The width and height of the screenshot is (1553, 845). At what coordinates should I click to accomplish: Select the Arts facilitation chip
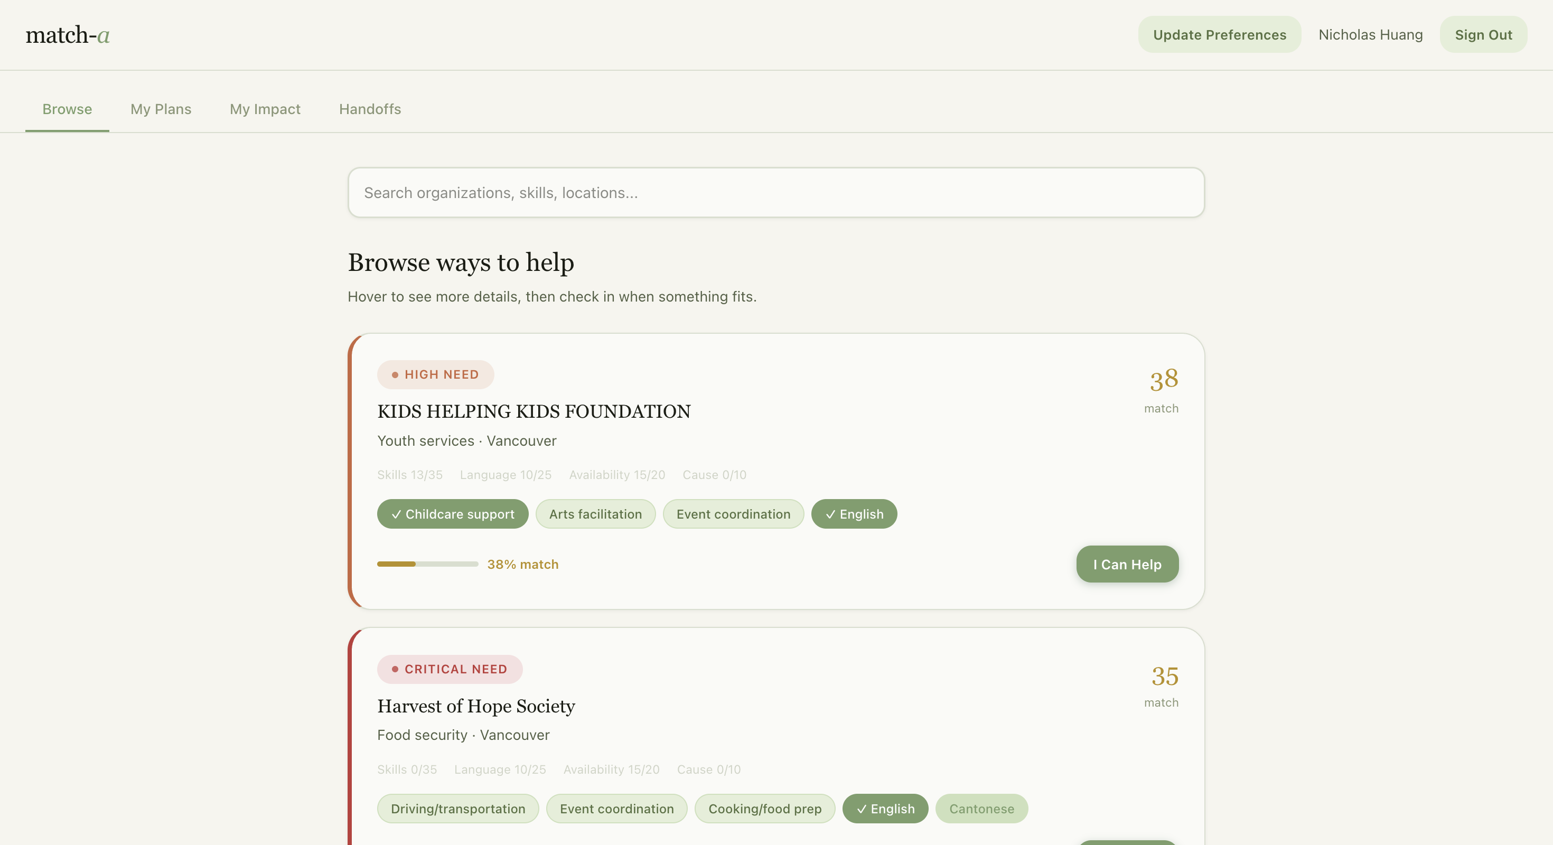click(x=595, y=514)
